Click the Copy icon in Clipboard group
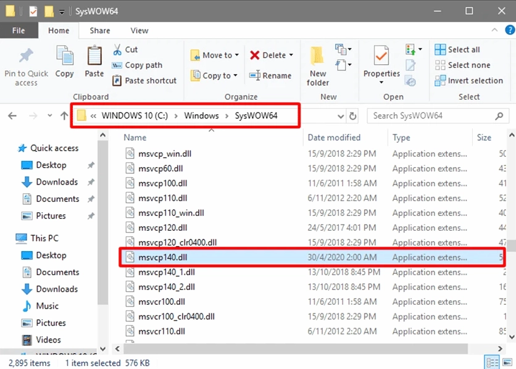Screen dimensions: 516x369 [x=65, y=56]
